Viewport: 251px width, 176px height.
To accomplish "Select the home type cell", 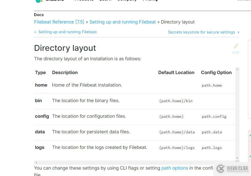I will [x=41, y=85].
